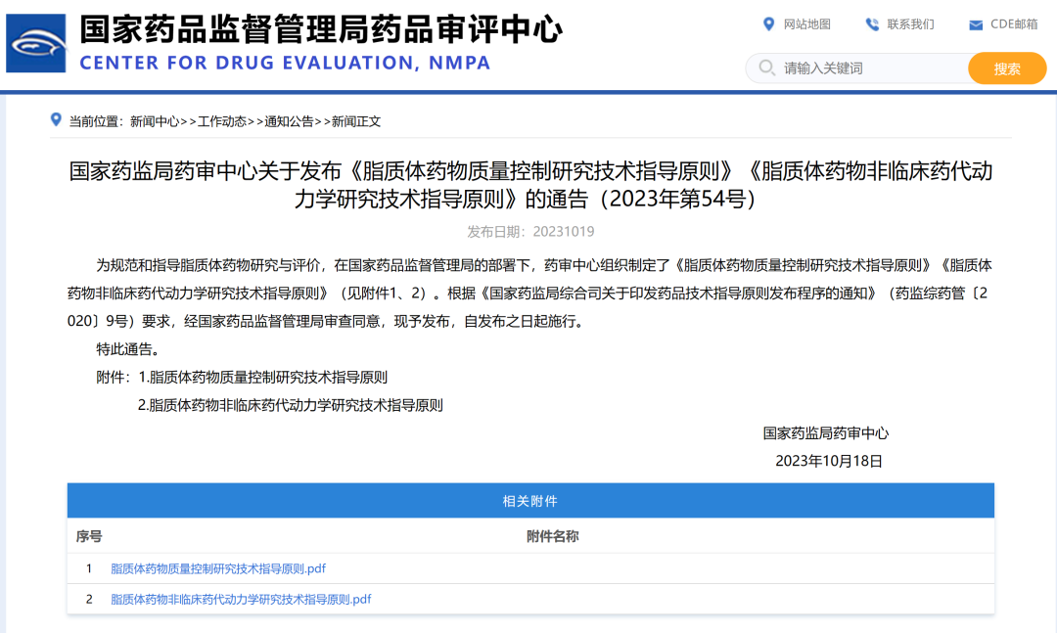Viewport: 1057px width, 633px height.
Task: Click the CDE fish logo icon
Action: (x=36, y=43)
